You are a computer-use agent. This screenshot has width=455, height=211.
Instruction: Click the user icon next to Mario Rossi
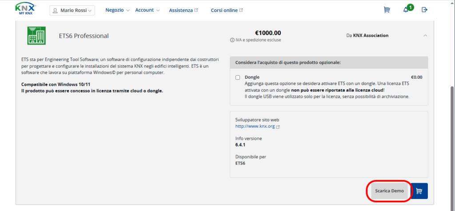(x=55, y=11)
